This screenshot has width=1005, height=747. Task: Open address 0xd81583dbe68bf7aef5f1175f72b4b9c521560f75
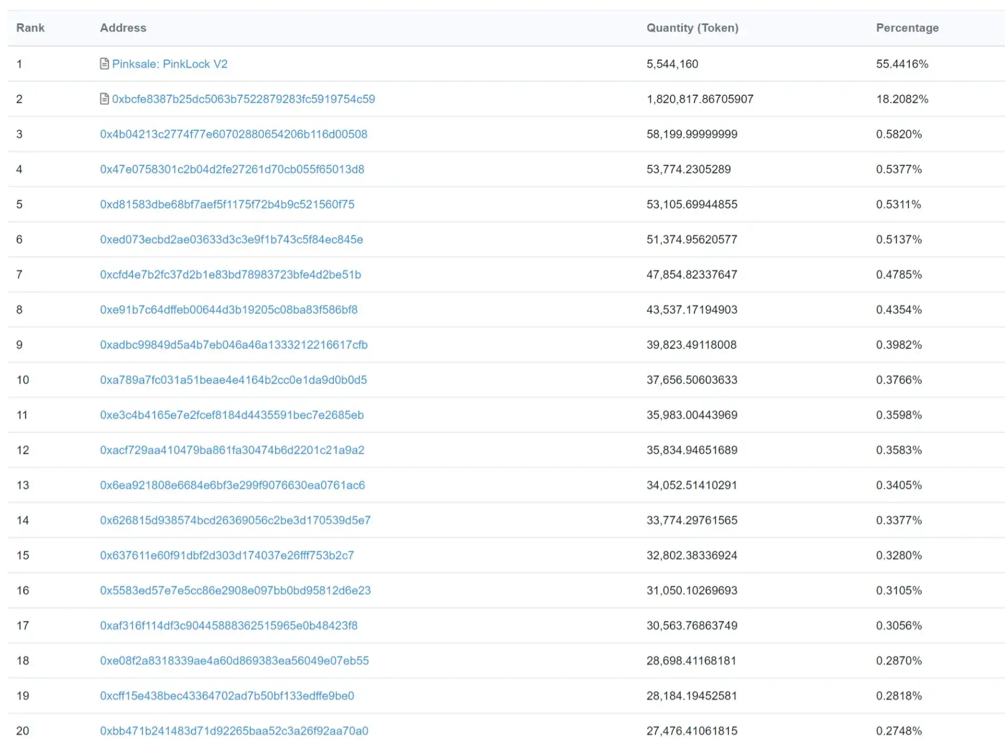point(227,204)
